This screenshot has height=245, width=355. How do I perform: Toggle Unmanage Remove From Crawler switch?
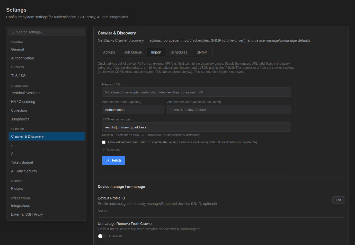coord(102,236)
